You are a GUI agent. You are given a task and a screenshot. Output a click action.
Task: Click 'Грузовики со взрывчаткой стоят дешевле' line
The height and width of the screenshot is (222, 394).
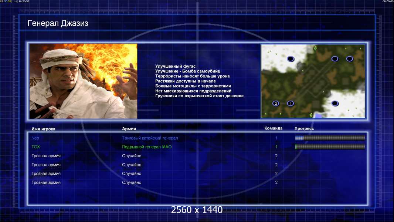coord(199,96)
